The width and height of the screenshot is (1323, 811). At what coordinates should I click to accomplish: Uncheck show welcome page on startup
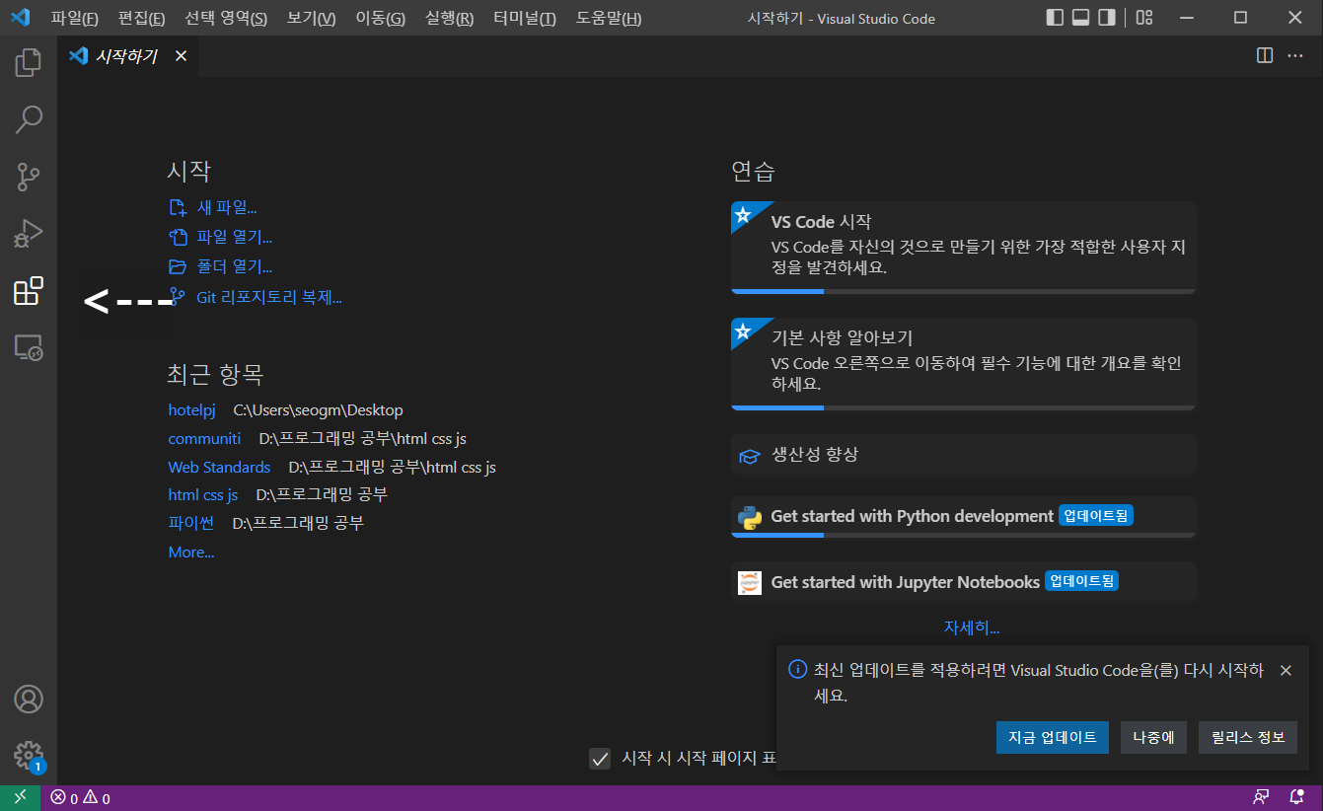click(599, 758)
